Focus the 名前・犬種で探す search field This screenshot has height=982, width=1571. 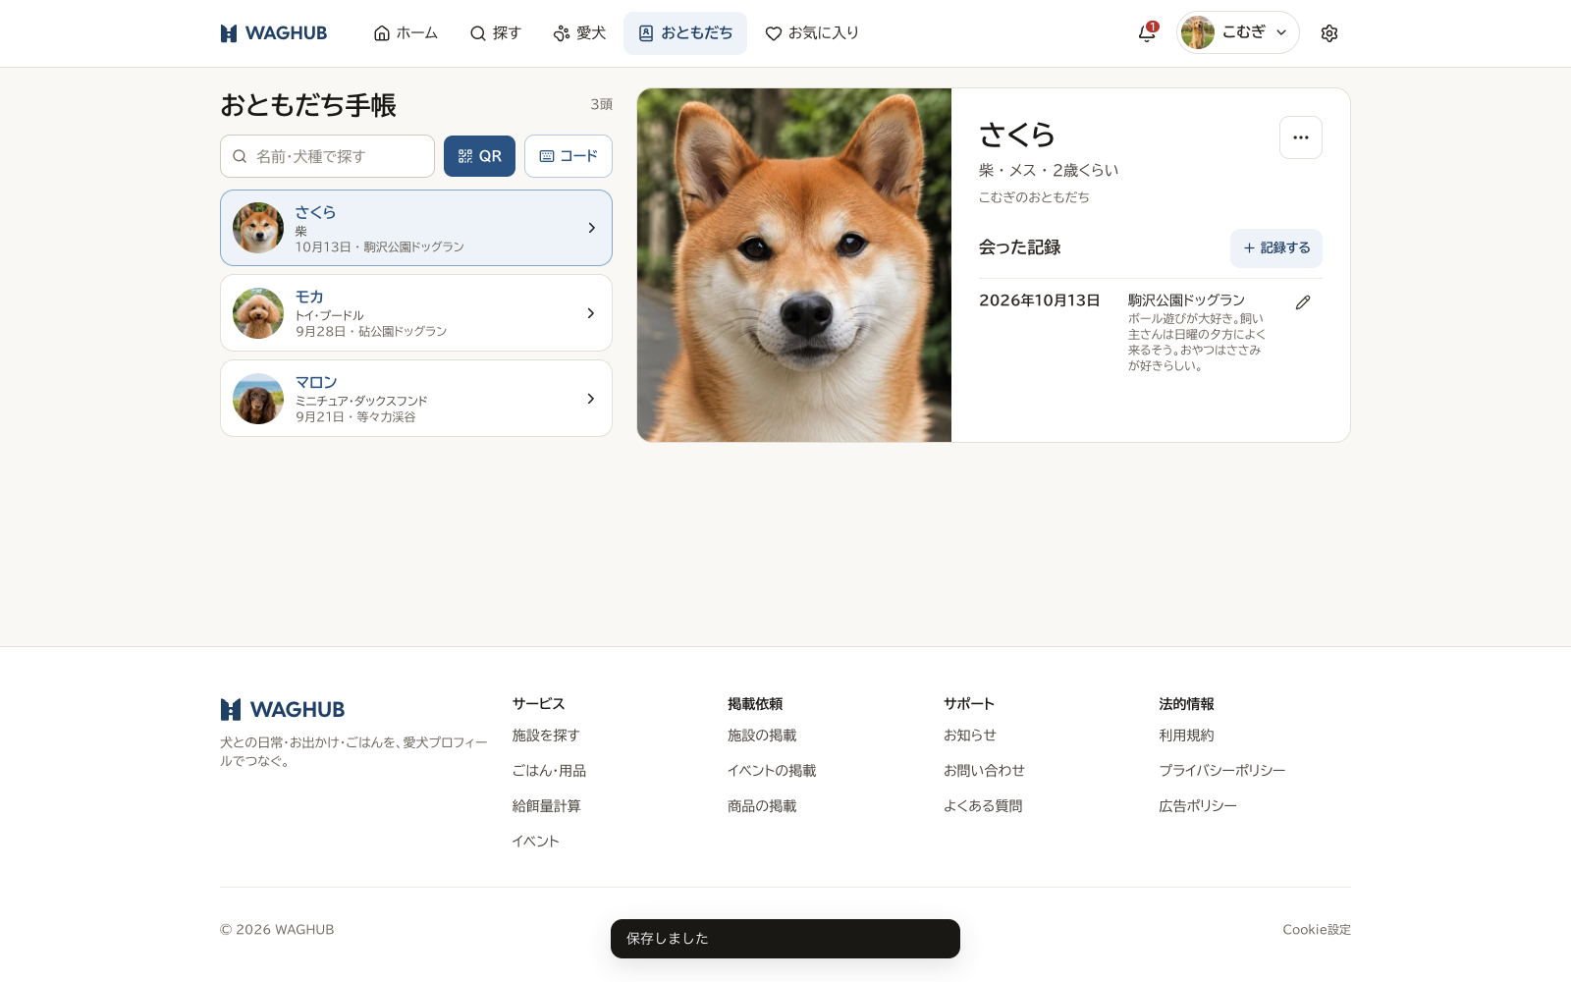coord(327,156)
